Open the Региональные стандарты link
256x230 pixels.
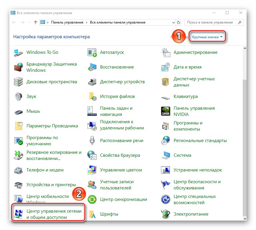click(200, 141)
